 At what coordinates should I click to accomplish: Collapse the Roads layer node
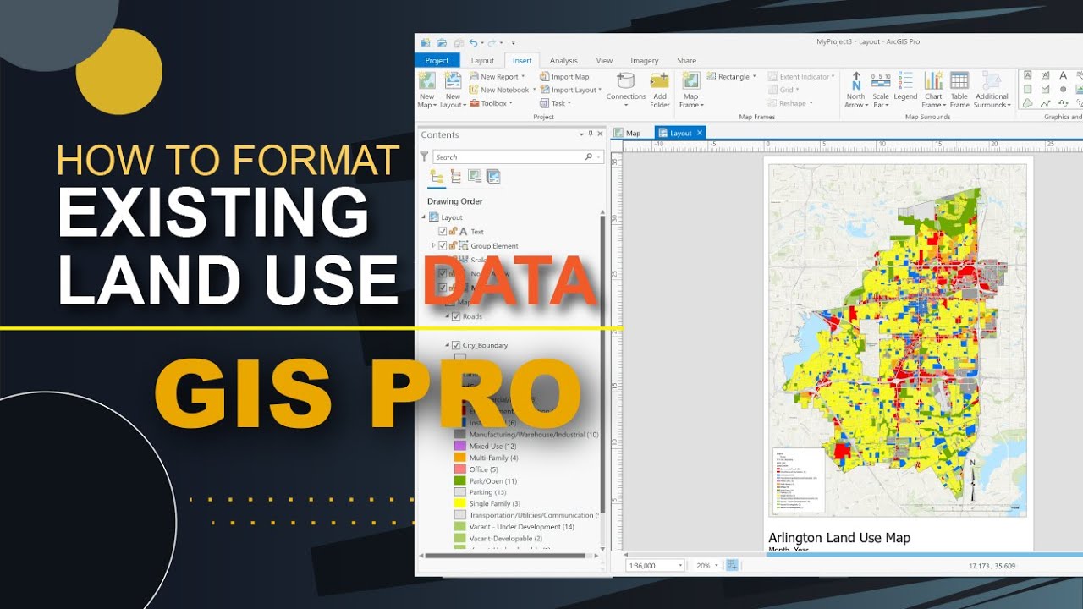[x=448, y=316]
